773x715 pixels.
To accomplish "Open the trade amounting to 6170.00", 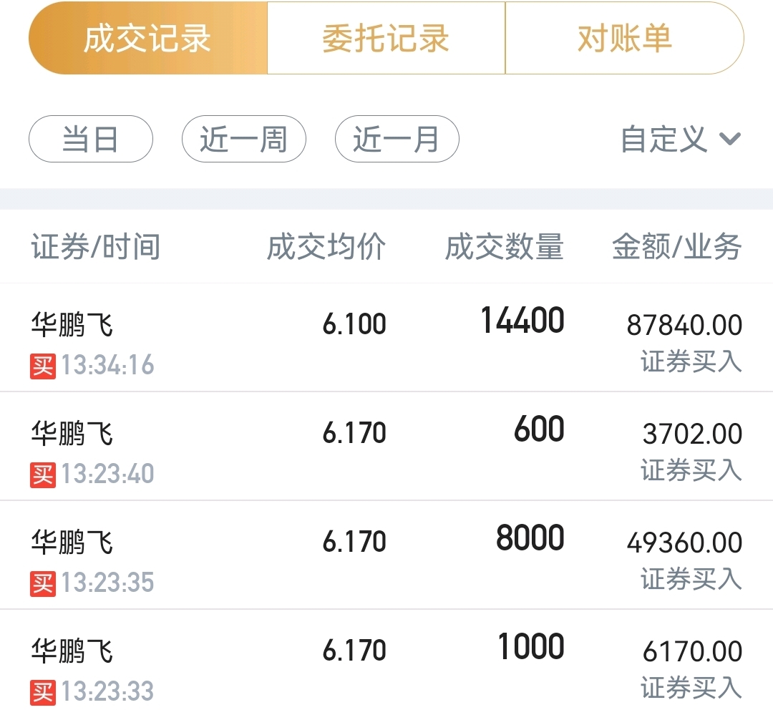I will click(386, 662).
